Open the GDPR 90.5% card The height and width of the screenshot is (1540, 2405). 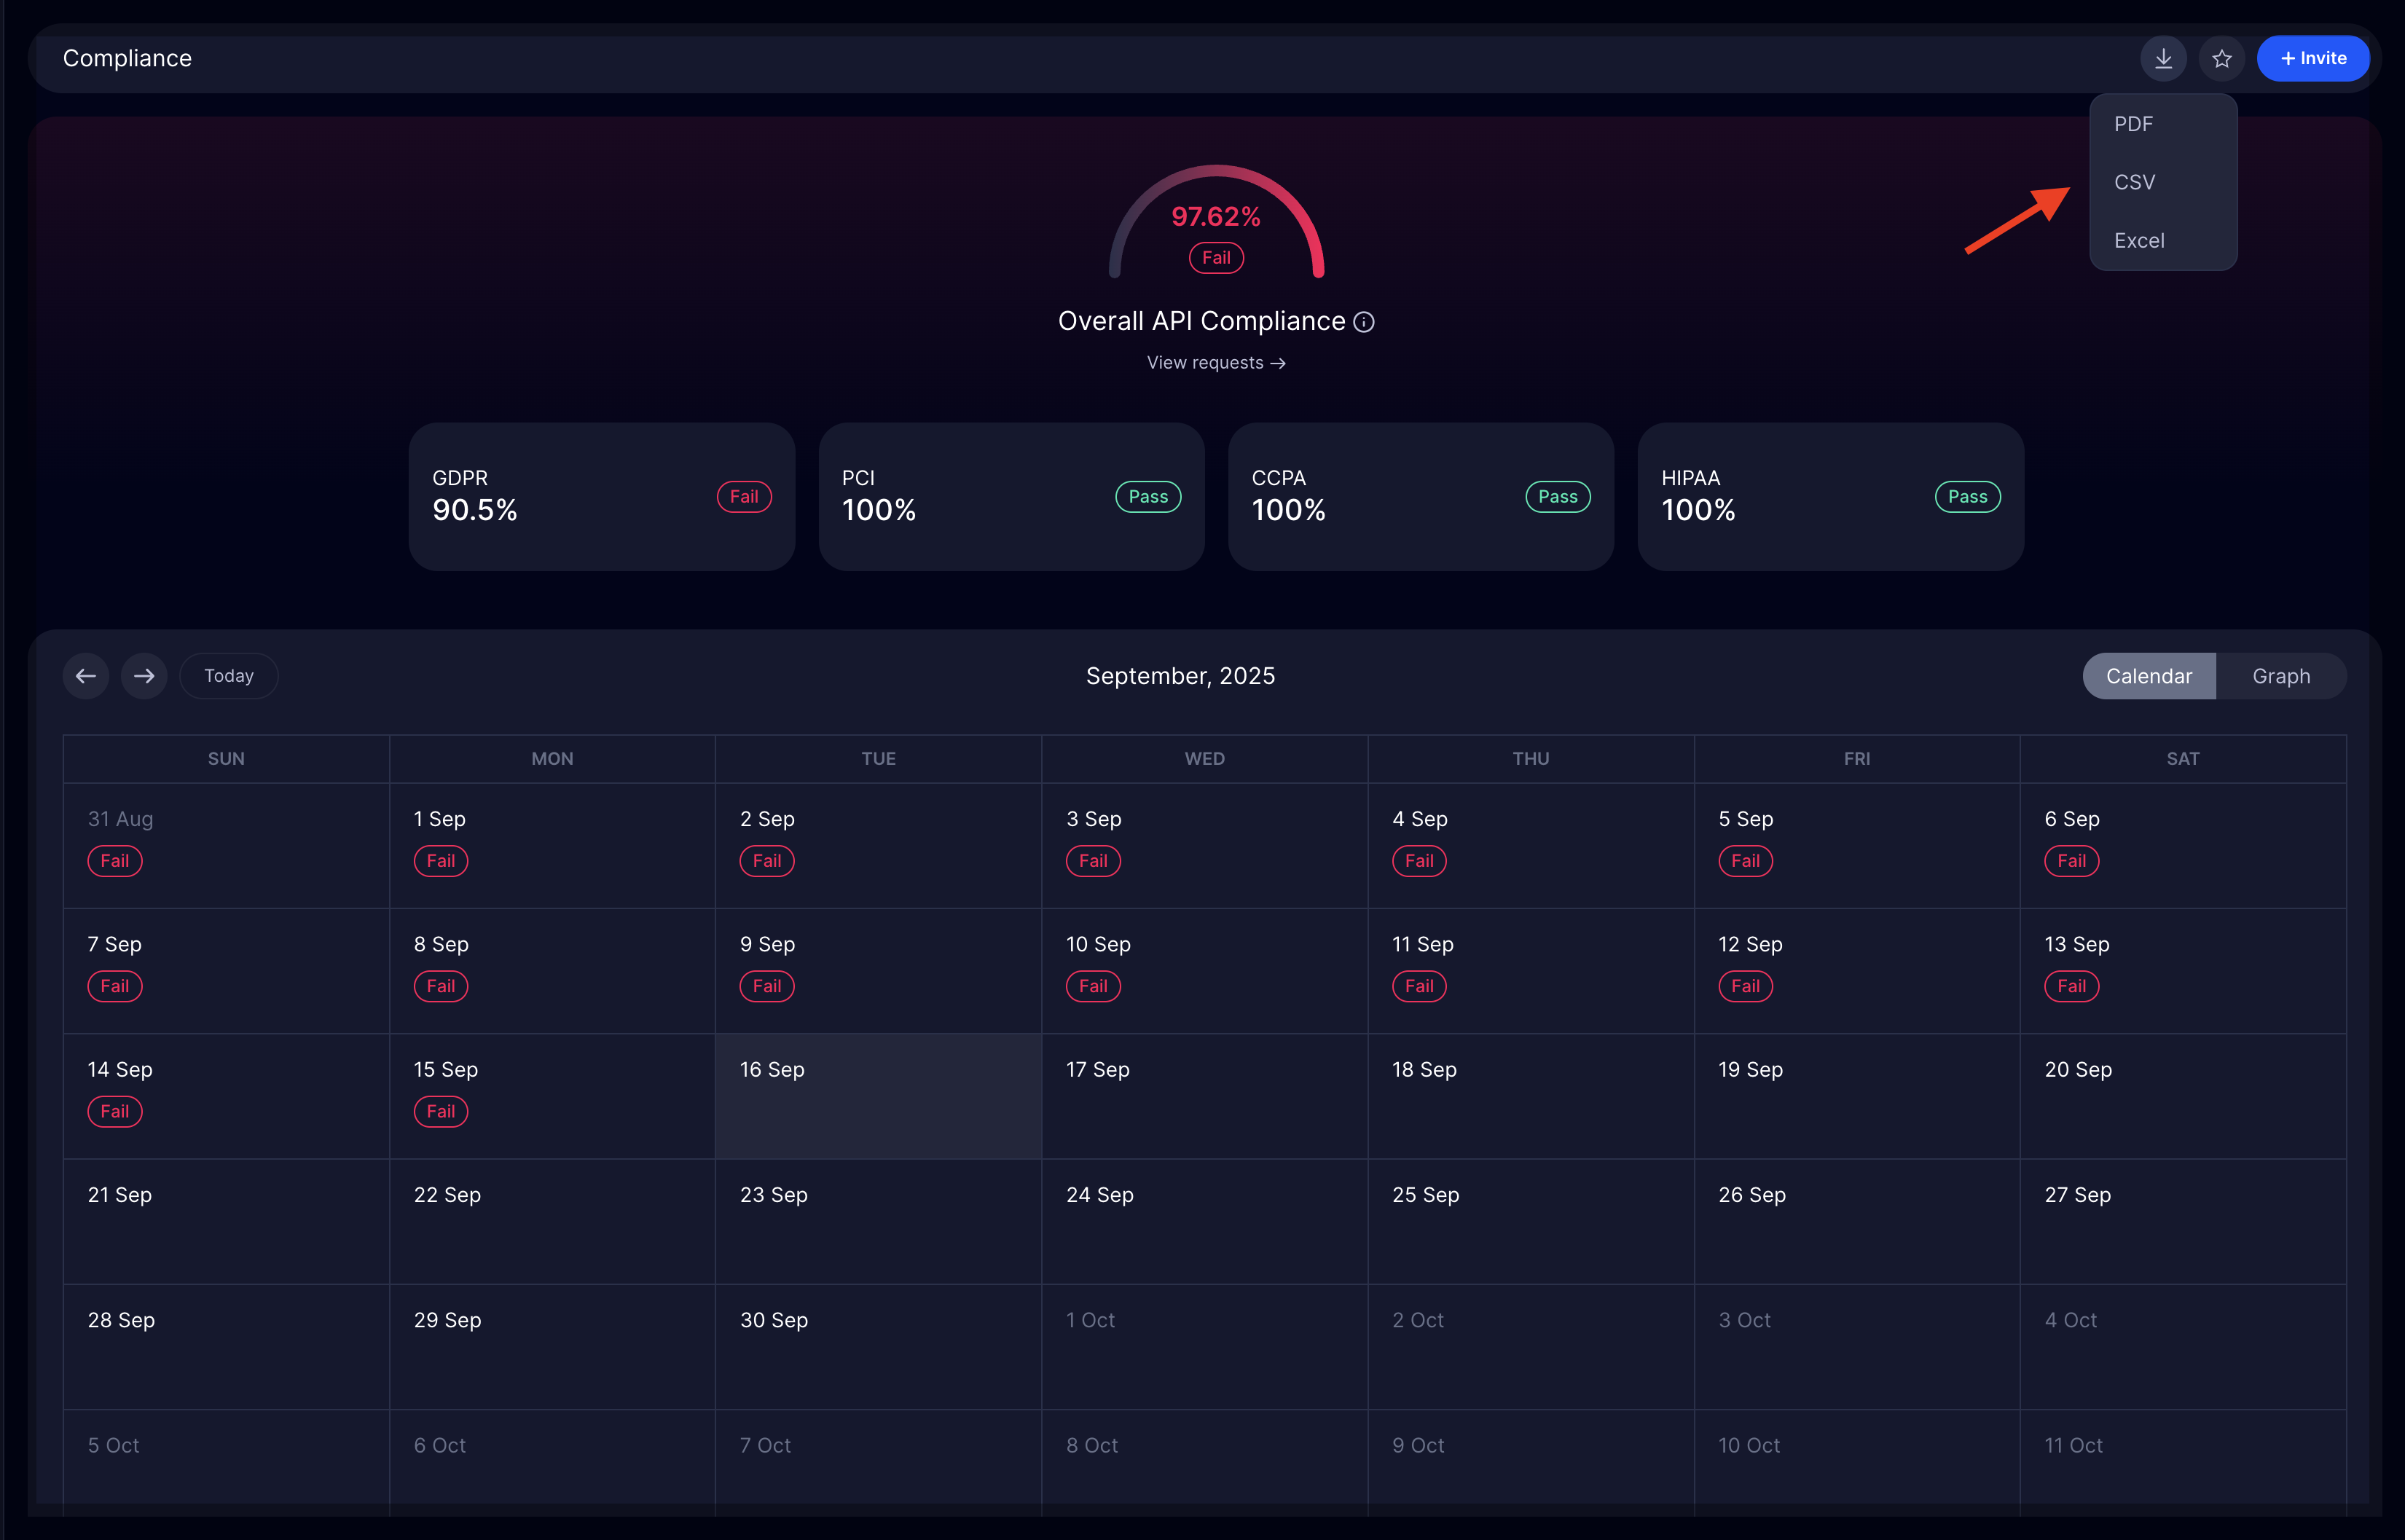(x=601, y=496)
